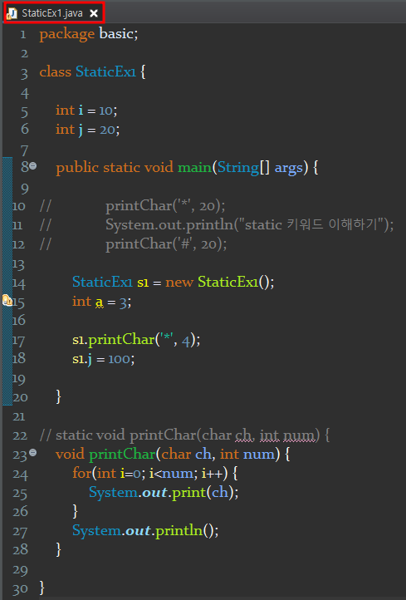Click the StaticEx1() constructor call
406x600 pixels.
tap(234, 282)
